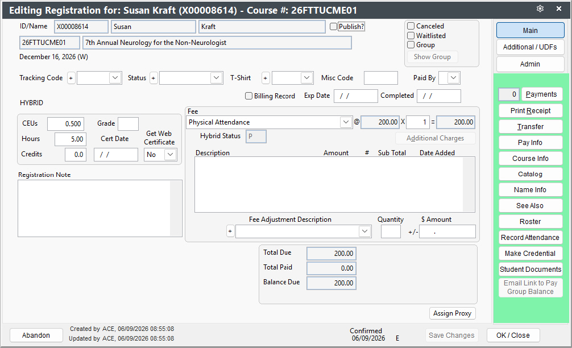Close the Editing Registration window
572x348 pixels.
(x=558, y=9)
